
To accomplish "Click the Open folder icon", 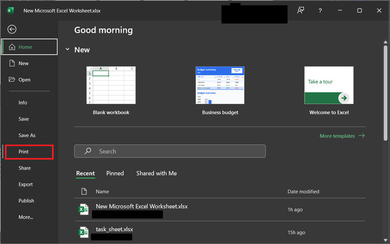I will (12, 80).
